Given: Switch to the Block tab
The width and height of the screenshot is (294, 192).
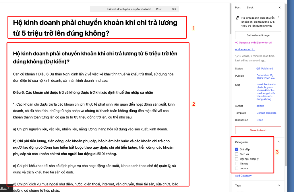Looking at the screenshot, I should click(250, 7).
